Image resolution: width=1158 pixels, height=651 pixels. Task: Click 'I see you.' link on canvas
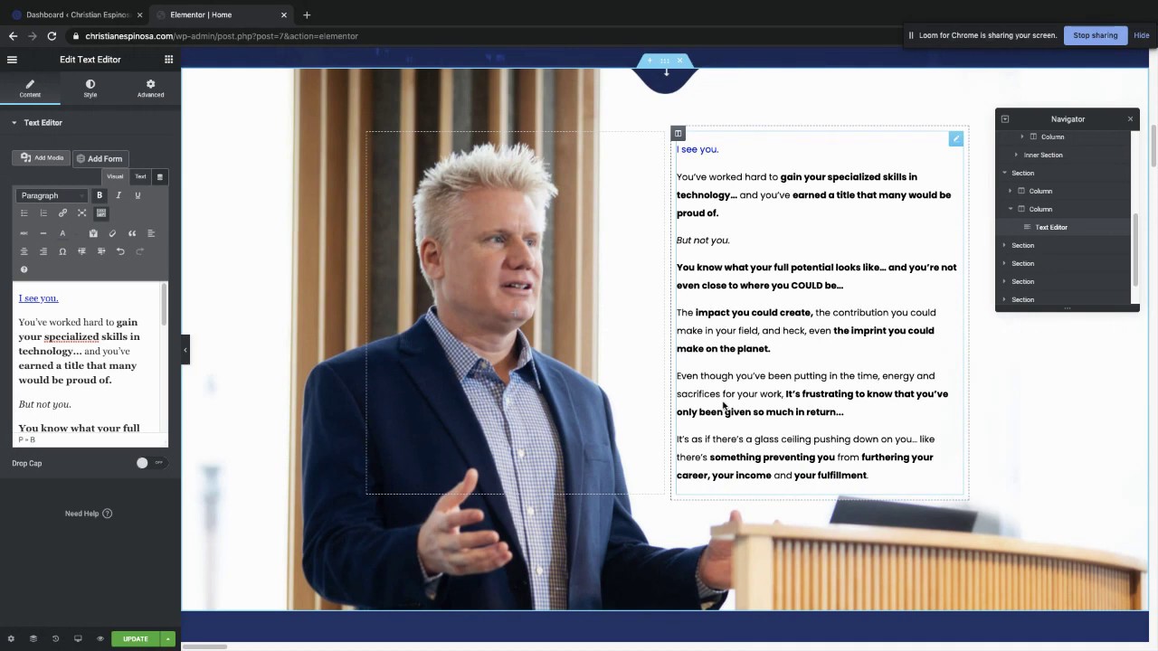point(698,149)
